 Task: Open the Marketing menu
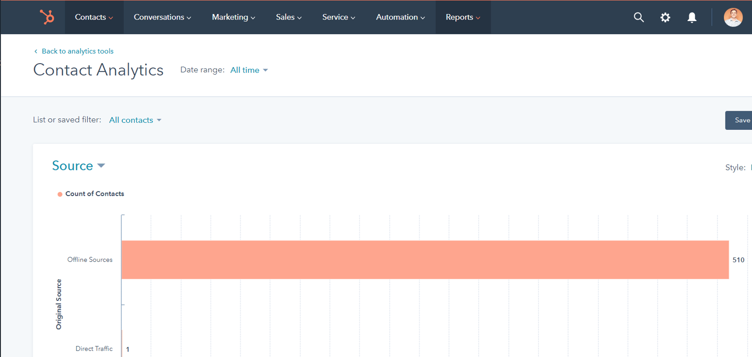pos(233,17)
